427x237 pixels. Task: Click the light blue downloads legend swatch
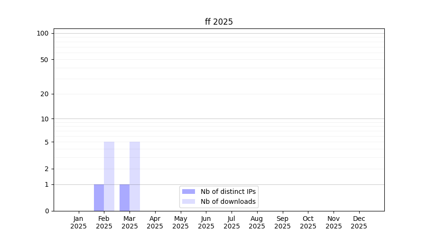pyautogui.click(x=188, y=201)
